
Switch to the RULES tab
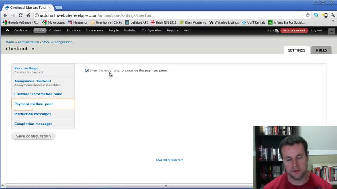[321, 50]
